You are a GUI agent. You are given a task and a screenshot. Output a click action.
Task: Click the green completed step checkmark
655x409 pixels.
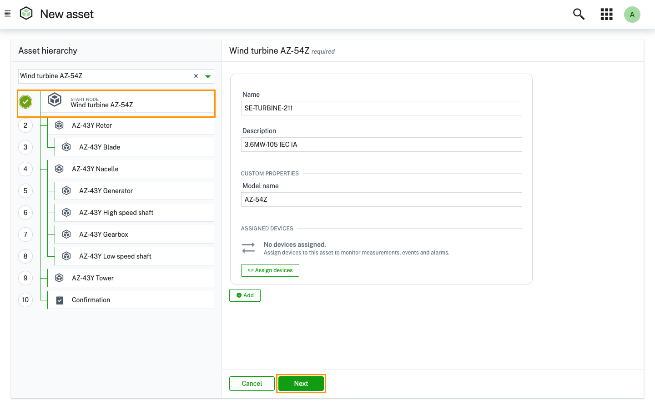pos(25,102)
